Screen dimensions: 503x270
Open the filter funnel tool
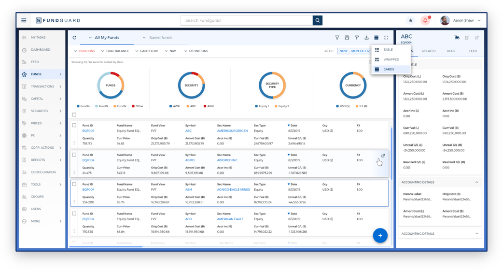click(337, 38)
